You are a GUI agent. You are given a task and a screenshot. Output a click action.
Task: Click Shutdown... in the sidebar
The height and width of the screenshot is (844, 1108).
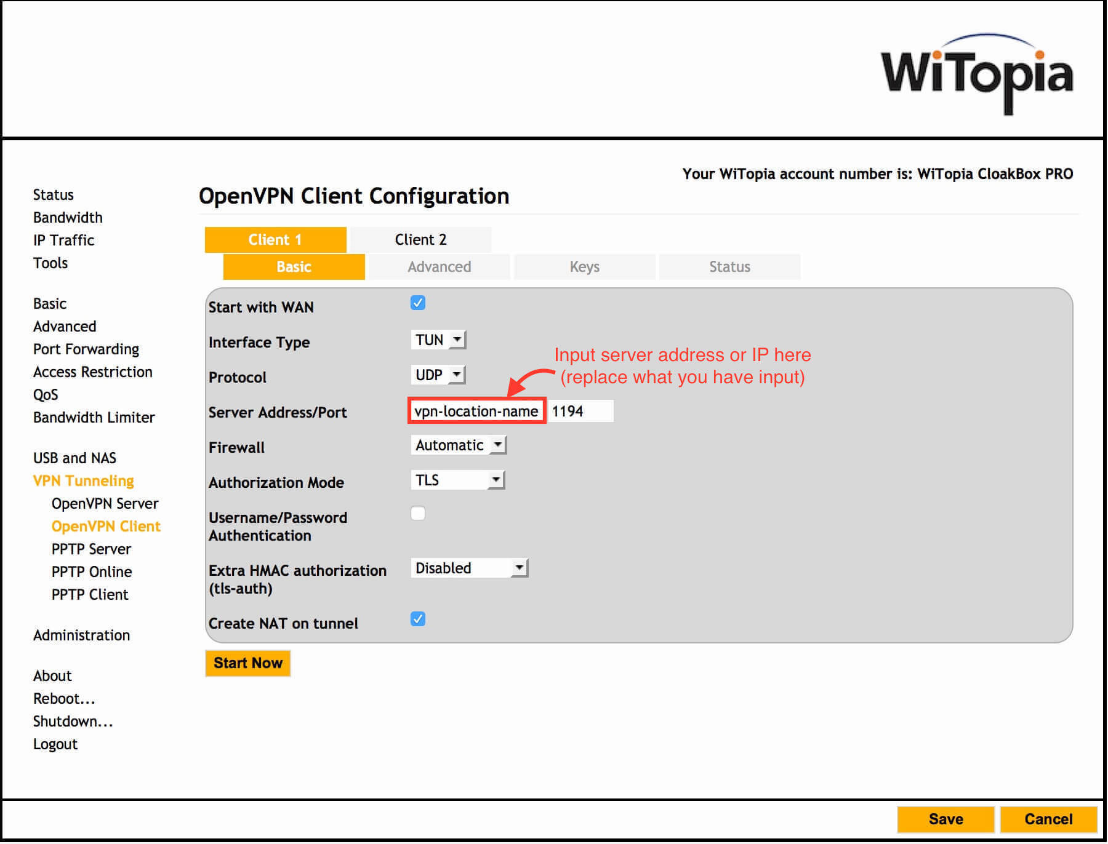(73, 722)
